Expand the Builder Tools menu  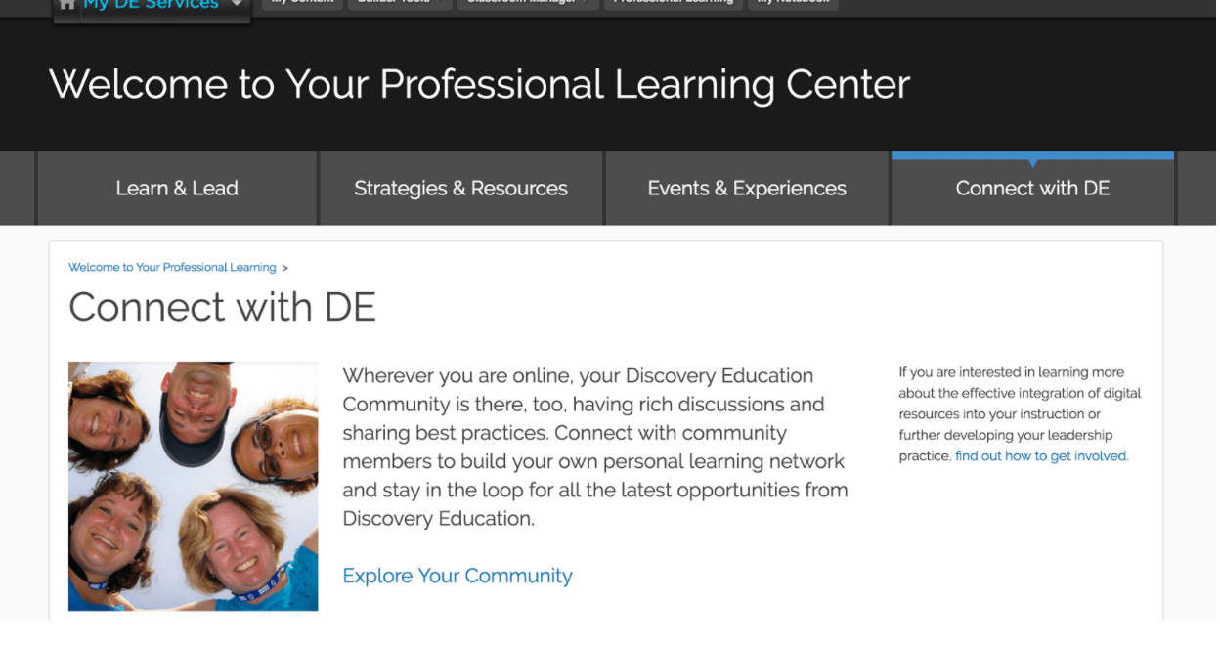coord(399,3)
